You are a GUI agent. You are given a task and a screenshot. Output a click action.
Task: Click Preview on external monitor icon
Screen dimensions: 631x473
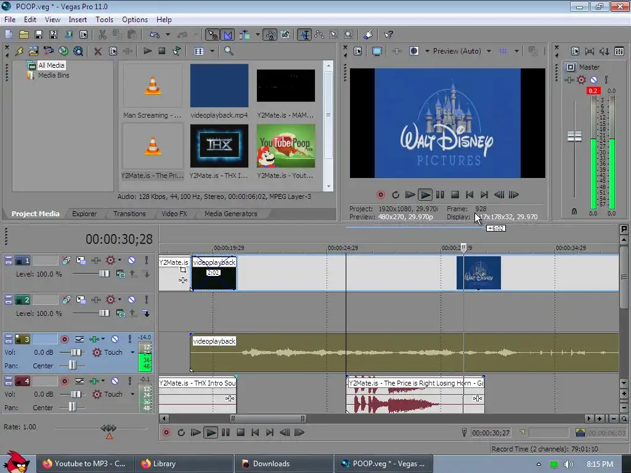[x=377, y=51]
